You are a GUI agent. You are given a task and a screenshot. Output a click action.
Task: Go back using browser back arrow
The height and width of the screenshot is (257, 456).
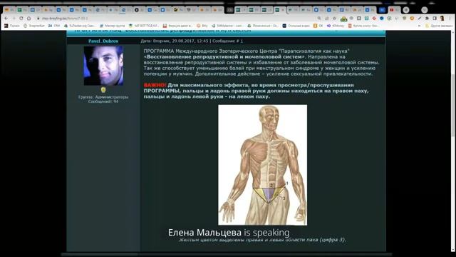click(6, 18)
